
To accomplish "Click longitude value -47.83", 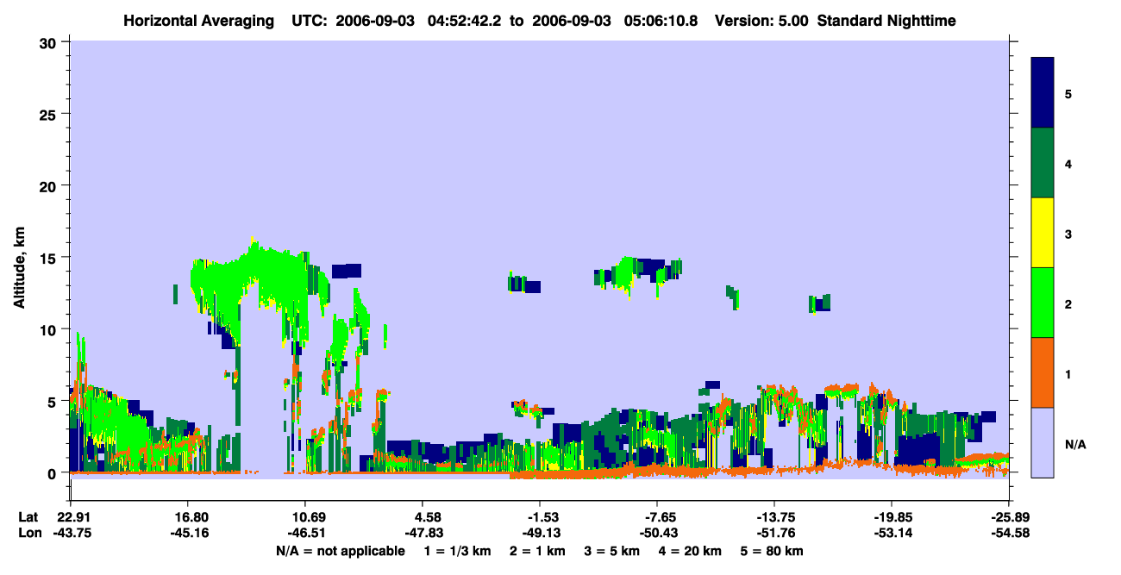I will pyautogui.click(x=423, y=533).
